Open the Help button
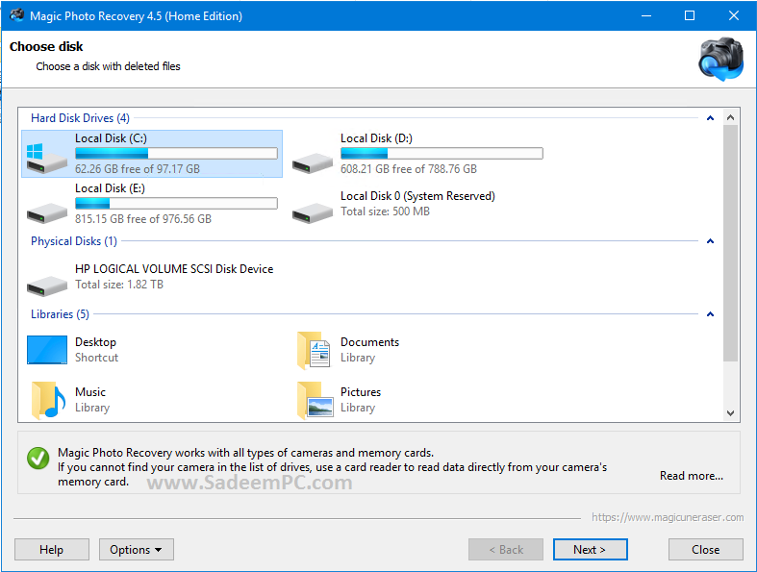757x572 pixels. [52, 550]
